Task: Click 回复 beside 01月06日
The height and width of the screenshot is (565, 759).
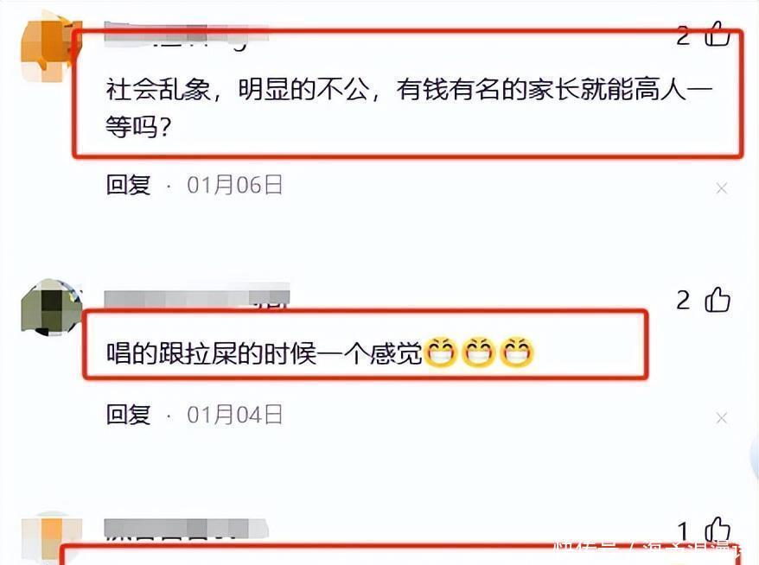Action: (129, 185)
